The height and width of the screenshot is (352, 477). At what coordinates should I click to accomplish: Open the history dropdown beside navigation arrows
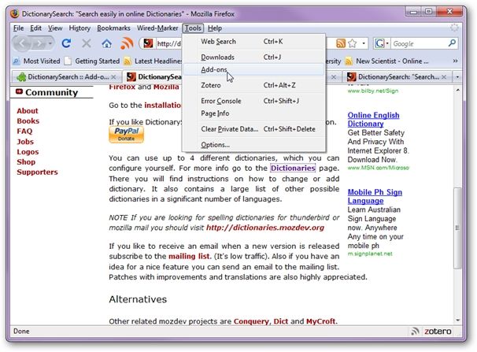pyautogui.click(x=50, y=44)
